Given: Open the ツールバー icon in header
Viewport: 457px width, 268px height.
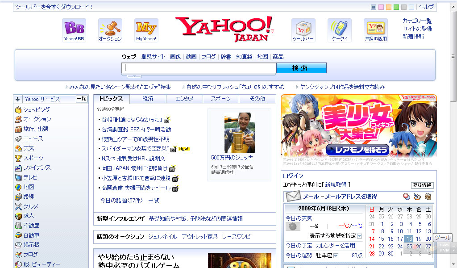Looking at the screenshot, I should click(303, 30).
